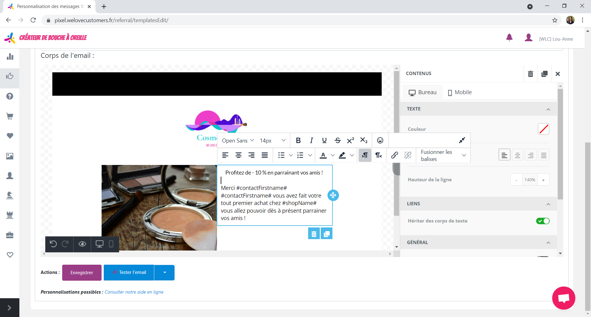Image resolution: width=591 pixels, height=317 pixels.
Task: Open the image gallery sidebar item
Action: (x=10, y=156)
